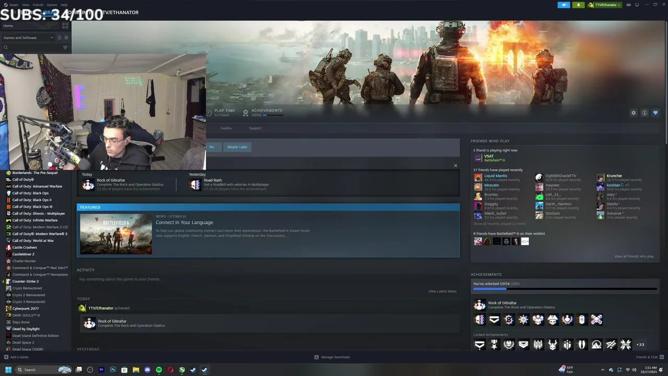Viewport: 668px width, 376px height.
Task: Open Battlefield 6 featured news thumbnail
Action: [x=116, y=234]
